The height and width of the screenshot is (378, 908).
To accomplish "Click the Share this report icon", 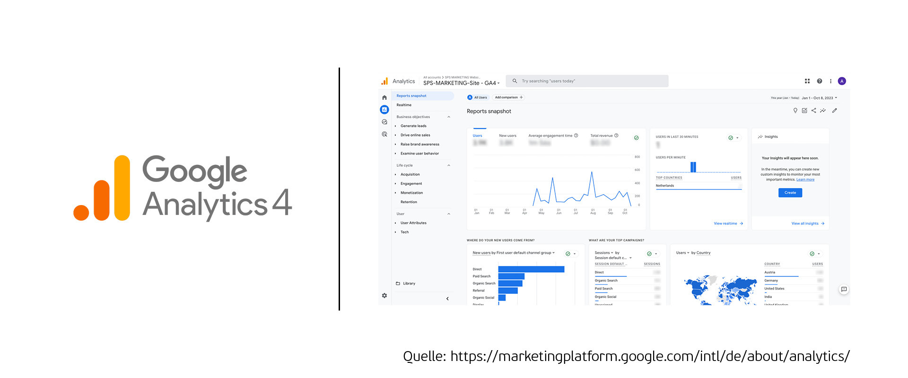I will 813,111.
